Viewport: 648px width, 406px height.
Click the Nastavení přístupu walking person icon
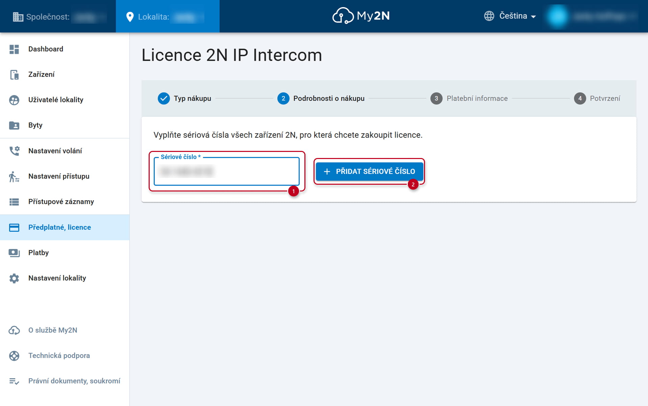(14, 176)
